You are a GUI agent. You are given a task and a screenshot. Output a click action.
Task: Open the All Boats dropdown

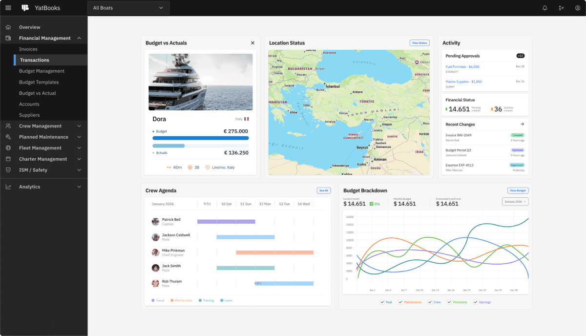tap(128, 8)
